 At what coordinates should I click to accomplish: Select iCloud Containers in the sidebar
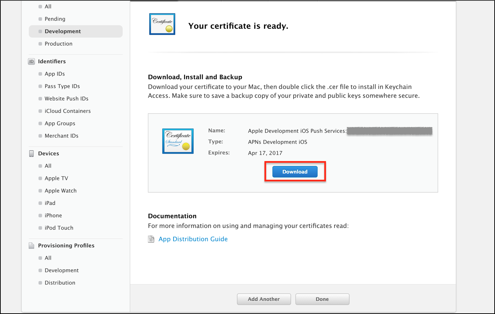pyautogui.click(x=68, y=111)
